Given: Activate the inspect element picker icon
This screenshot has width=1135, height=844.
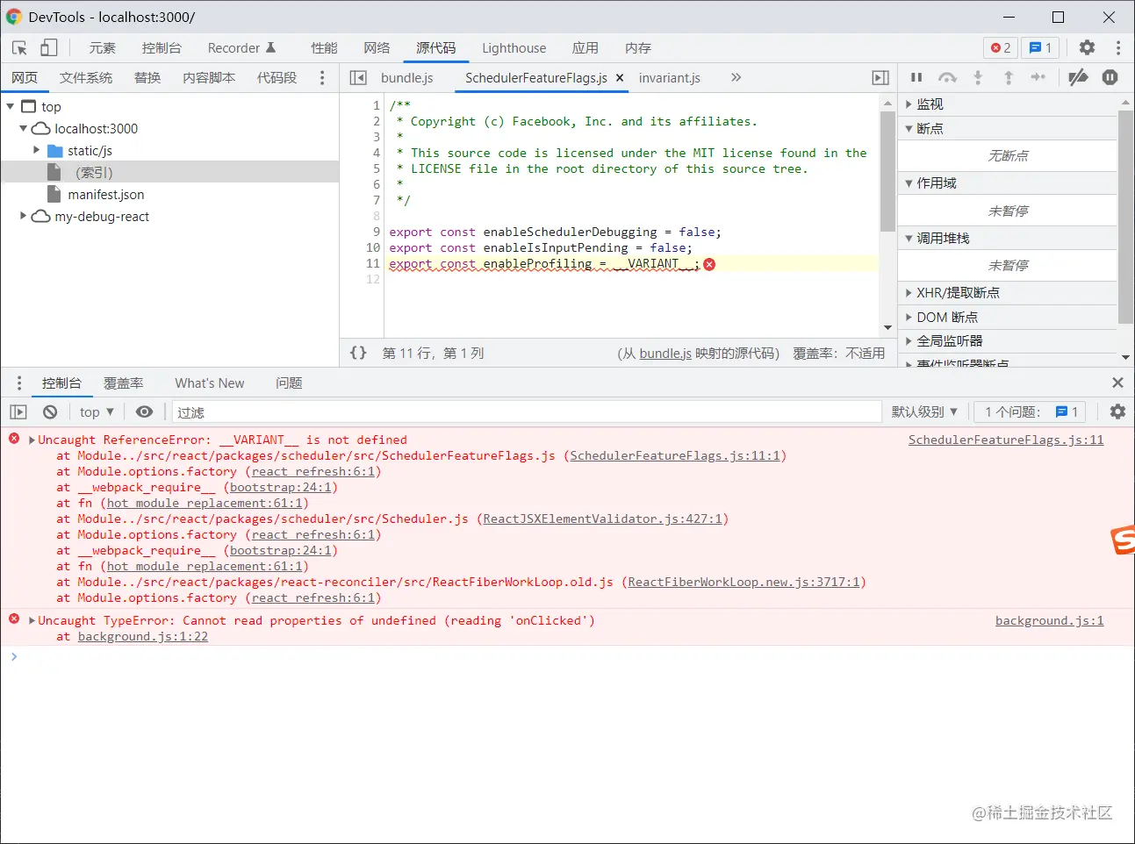Looking at the screenshot, I should [x=19, y=48].
